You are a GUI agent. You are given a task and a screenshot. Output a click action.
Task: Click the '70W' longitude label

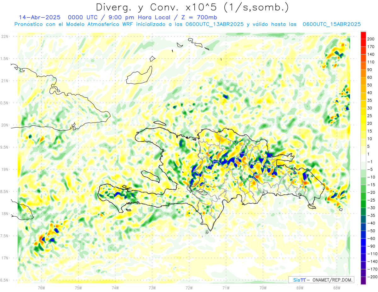pyautogui.click(x=263, y=288)
